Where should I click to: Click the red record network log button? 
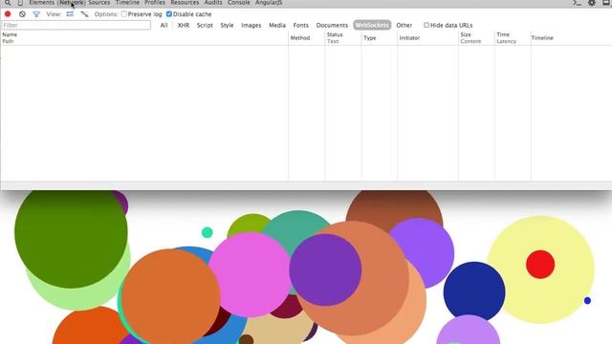click(x=8, y=14)
